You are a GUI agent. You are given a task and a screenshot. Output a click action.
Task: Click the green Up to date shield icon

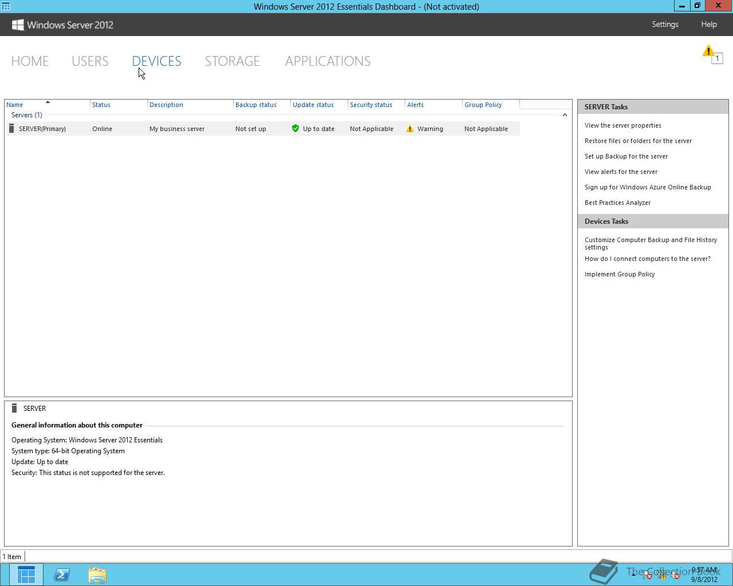tap(295, 129)
